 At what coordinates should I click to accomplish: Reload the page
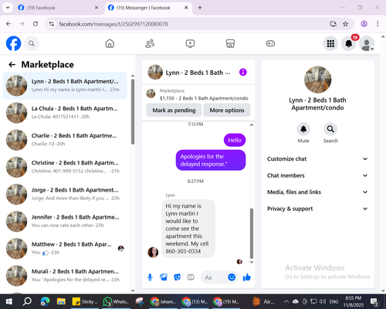pos(36,24)
